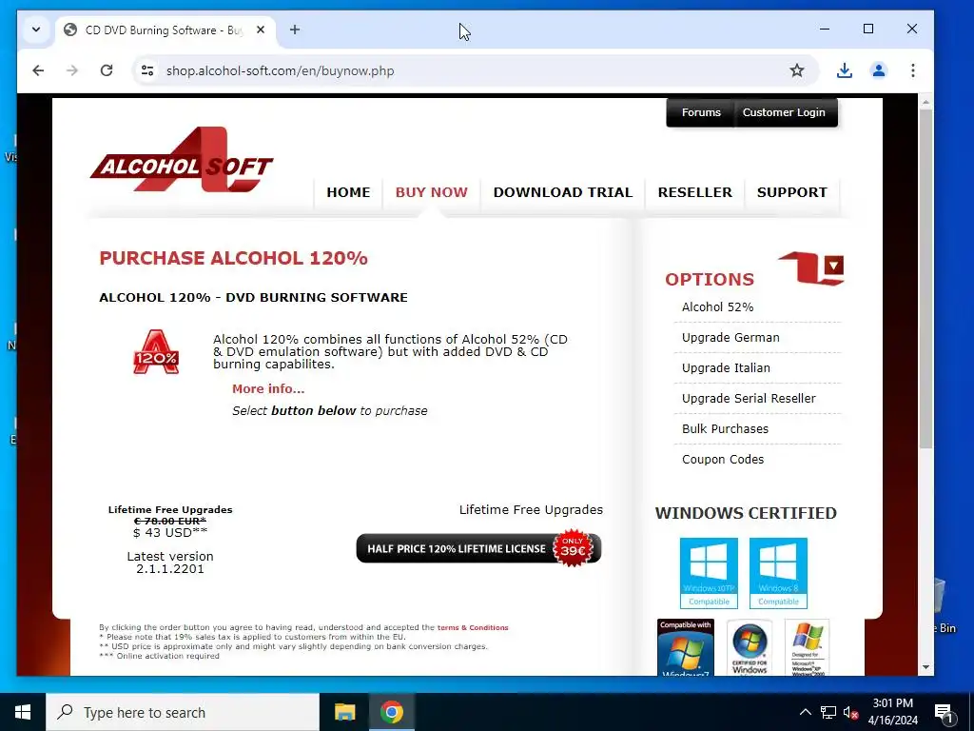Image resolution: width=974 pixels, height=731 pixels.
Task: Open site information icon in address bar
Action: 147,70
